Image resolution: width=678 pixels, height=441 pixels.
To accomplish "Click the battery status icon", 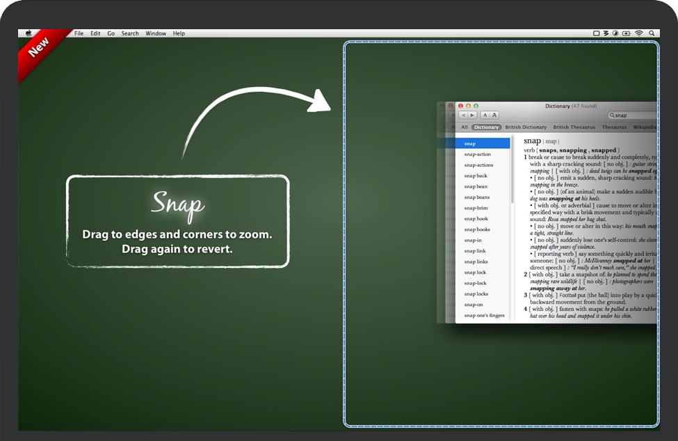I will [626, 33].
